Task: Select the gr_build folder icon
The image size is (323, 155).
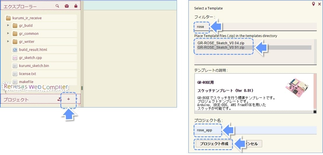Action: pos(15,26)
